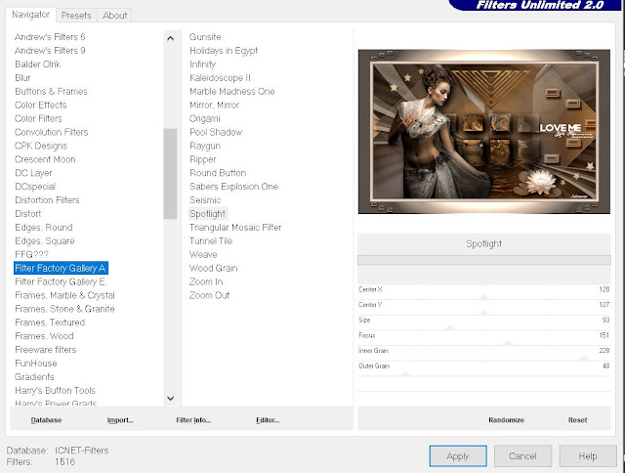Select Convolution Filters category
625x473 pixels.
coord(51,132)
